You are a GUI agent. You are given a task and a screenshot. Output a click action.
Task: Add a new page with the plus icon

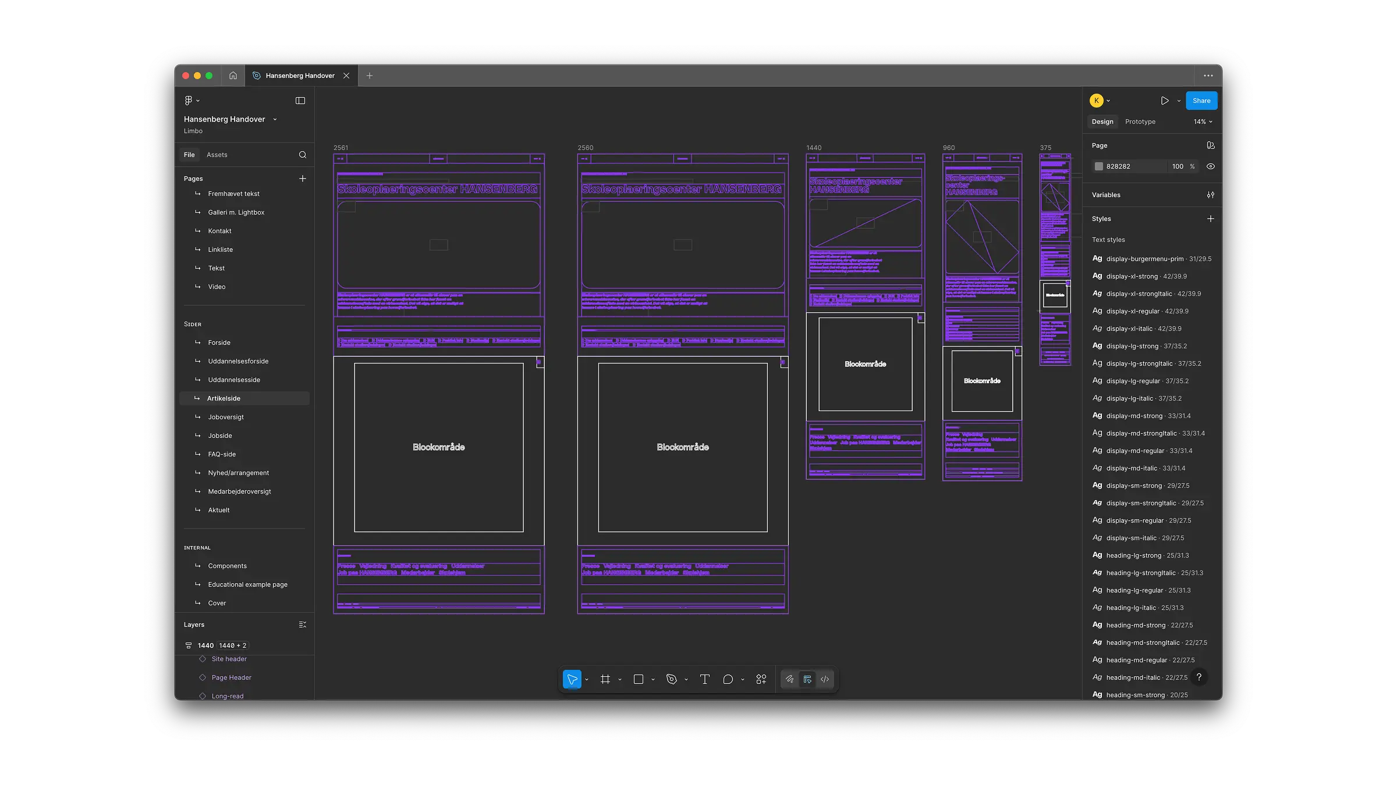pos(302,179)
